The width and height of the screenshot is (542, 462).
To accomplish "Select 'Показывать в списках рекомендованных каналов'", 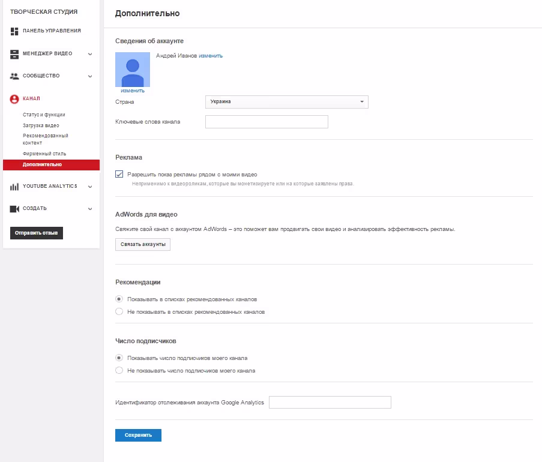I will [x=119, y=299].
